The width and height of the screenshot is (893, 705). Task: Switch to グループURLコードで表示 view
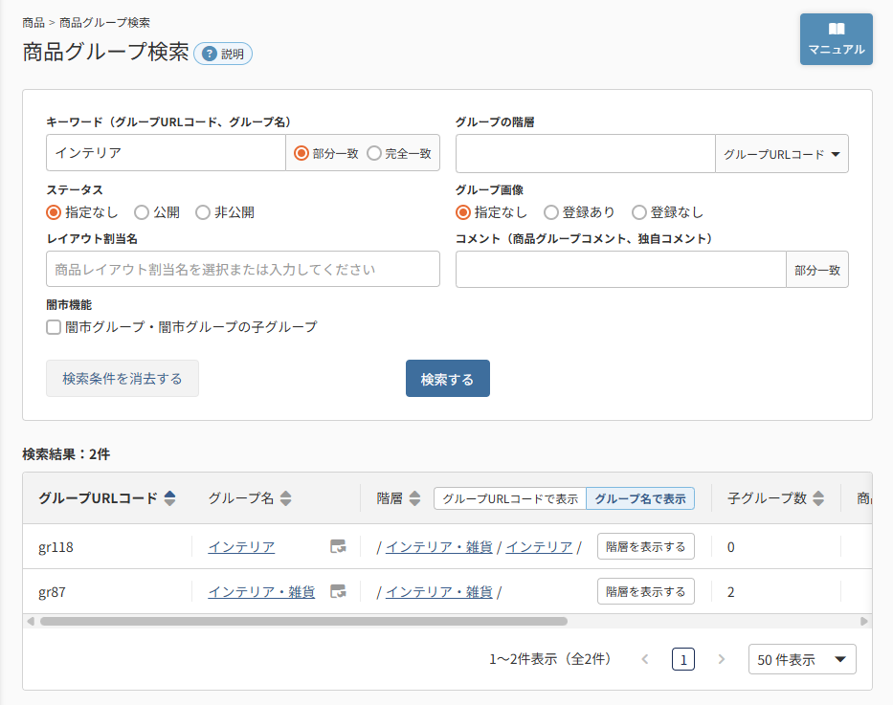pyautogui.click(x=510, y=498)
